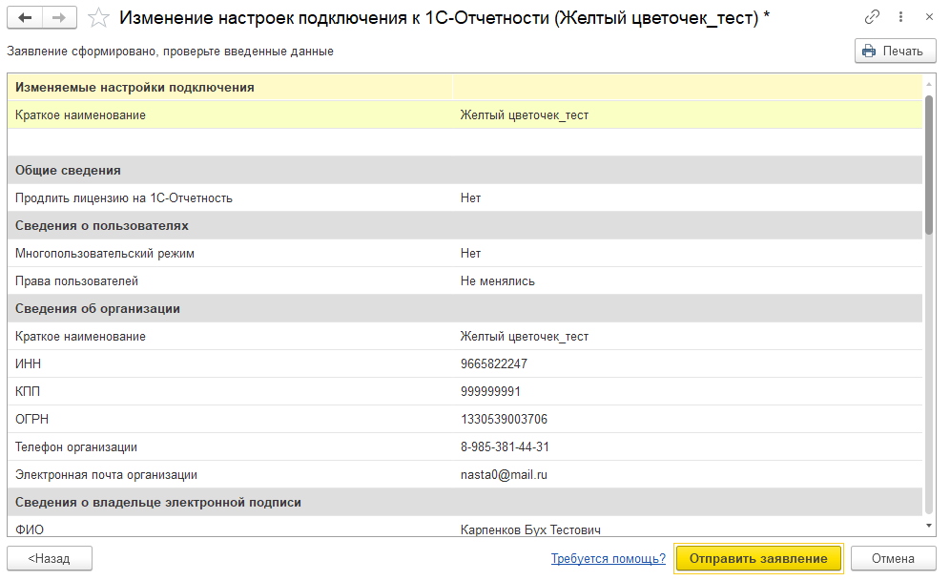Select the phone number 8-985-381-44-31 cell
The height and width of the screenshot is (581, 950).
pos(505,446)
